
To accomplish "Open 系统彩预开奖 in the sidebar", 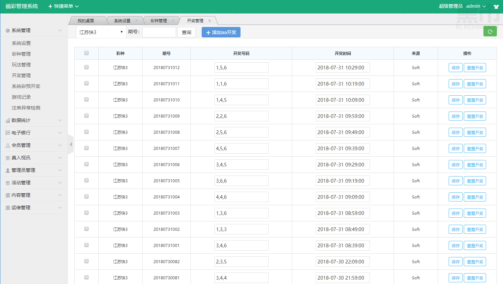I will tap(26, 86).
